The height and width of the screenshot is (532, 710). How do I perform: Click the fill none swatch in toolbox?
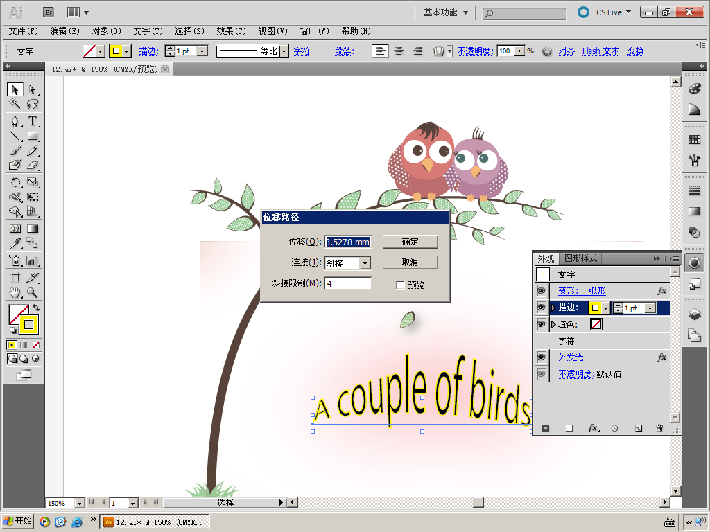point(15,311)
